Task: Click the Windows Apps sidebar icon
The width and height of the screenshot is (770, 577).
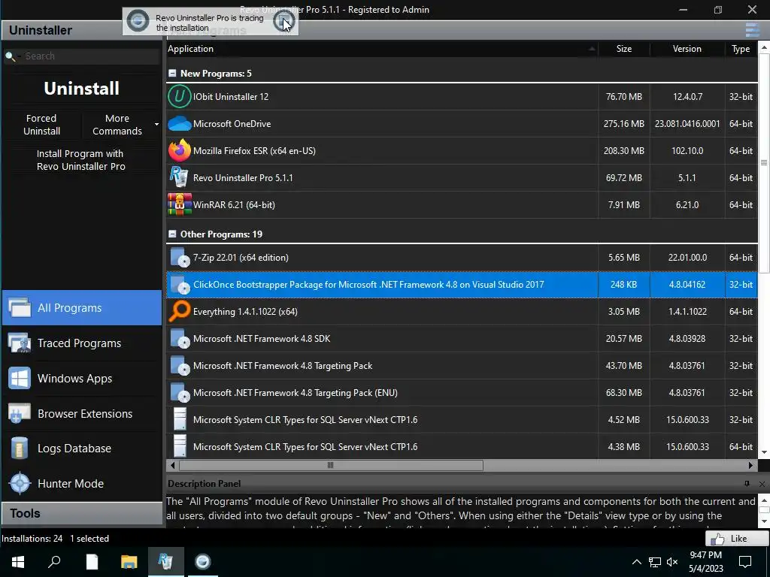Action: point(20,379)
